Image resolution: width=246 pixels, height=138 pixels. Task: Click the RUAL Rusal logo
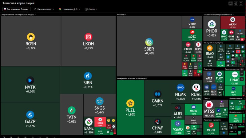[196, 88]
